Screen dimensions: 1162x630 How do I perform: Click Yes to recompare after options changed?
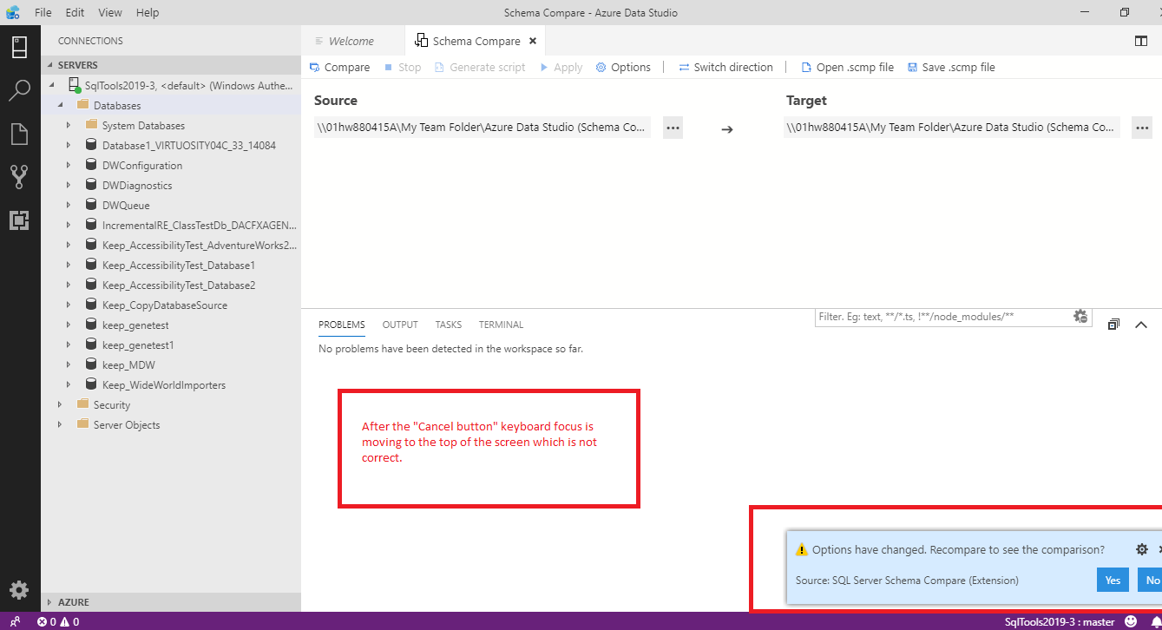pyautogui.click(x=1113, y=580)
